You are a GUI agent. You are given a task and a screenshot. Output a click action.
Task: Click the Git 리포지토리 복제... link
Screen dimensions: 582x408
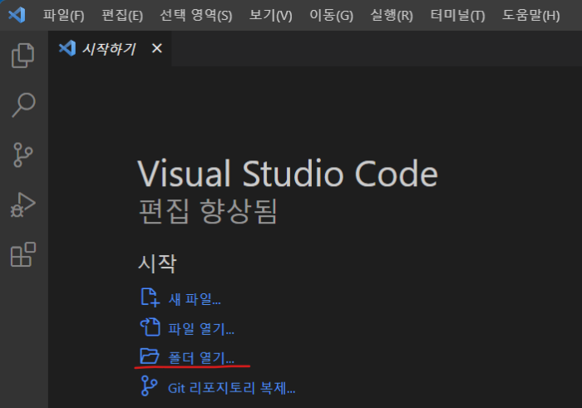click(x=232, y=388)
